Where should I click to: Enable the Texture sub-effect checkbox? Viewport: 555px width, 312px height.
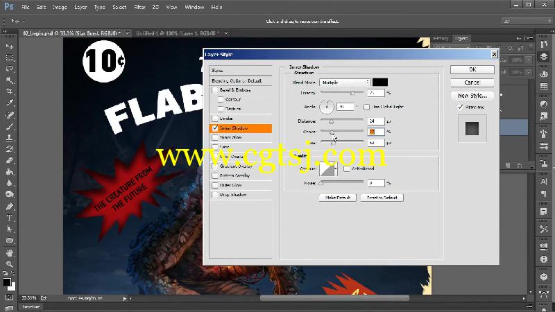pos(221,109)
